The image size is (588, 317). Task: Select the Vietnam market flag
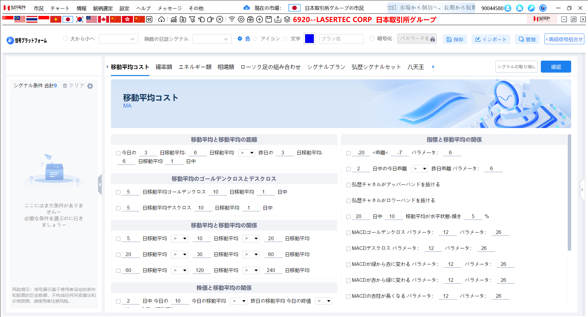pos(56,19)
